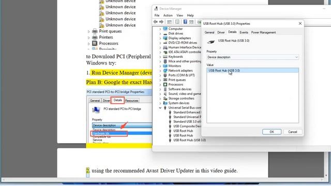This screenshot has height=186, width=331.
Task: Open the Help menu
Action: [190, 16]
